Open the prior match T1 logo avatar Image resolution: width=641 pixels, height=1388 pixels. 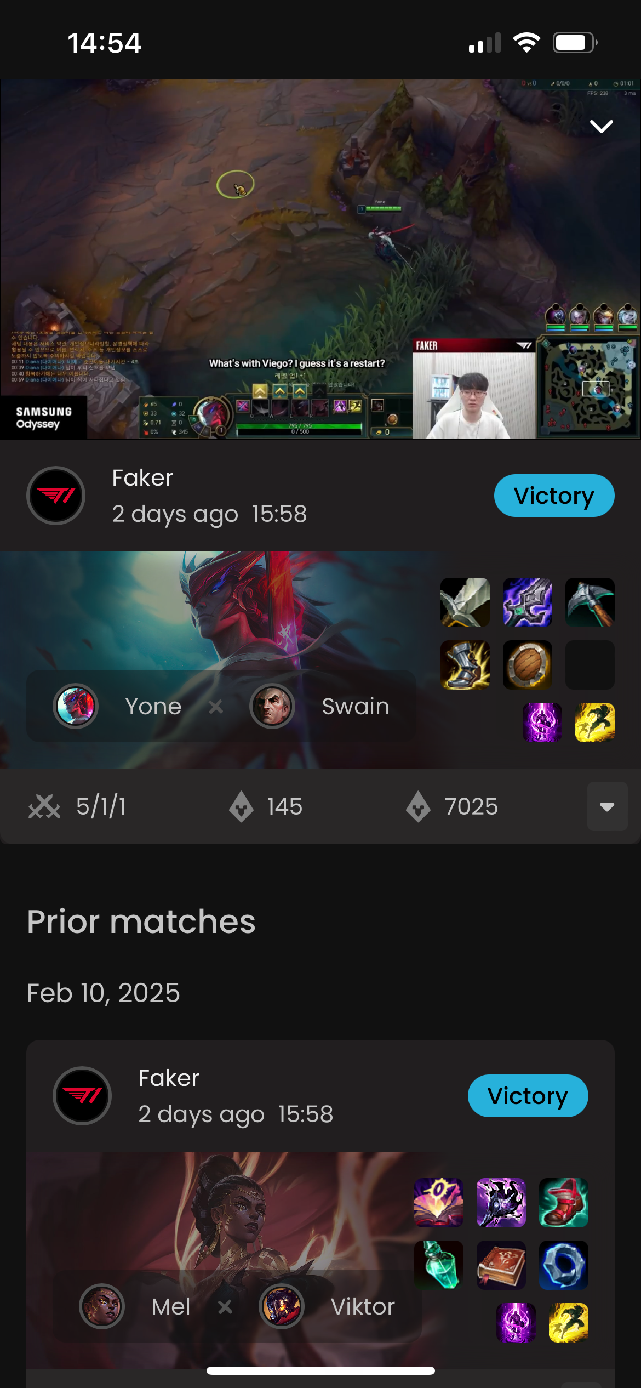(82, 1096)
